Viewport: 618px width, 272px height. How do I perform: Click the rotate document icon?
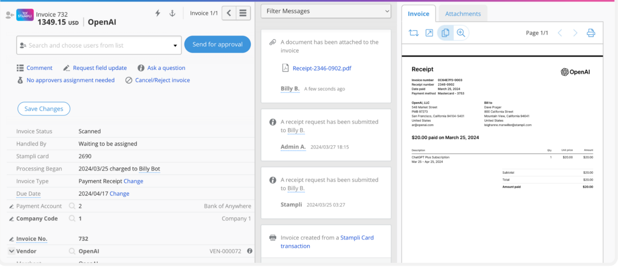click(414, 33)
